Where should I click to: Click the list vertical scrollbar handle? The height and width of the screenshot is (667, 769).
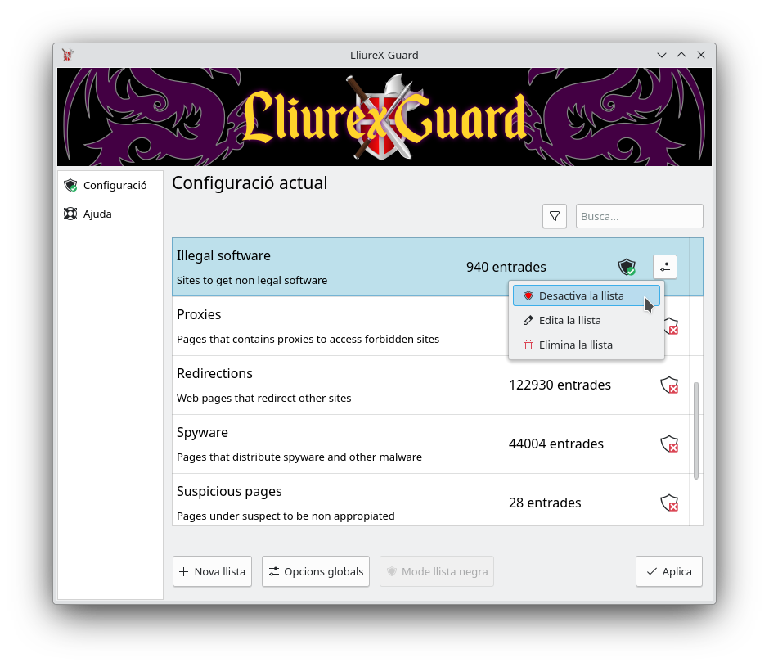pos(696,430)
